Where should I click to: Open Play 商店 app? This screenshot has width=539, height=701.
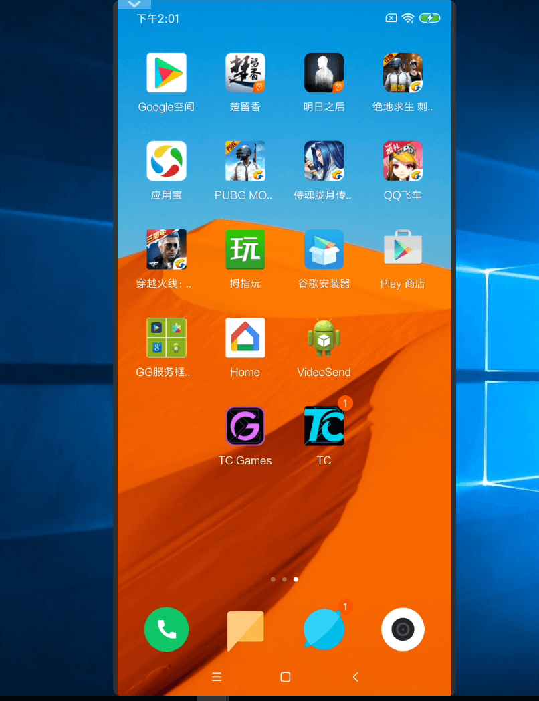pyautogui.click(x=403, y=247)
